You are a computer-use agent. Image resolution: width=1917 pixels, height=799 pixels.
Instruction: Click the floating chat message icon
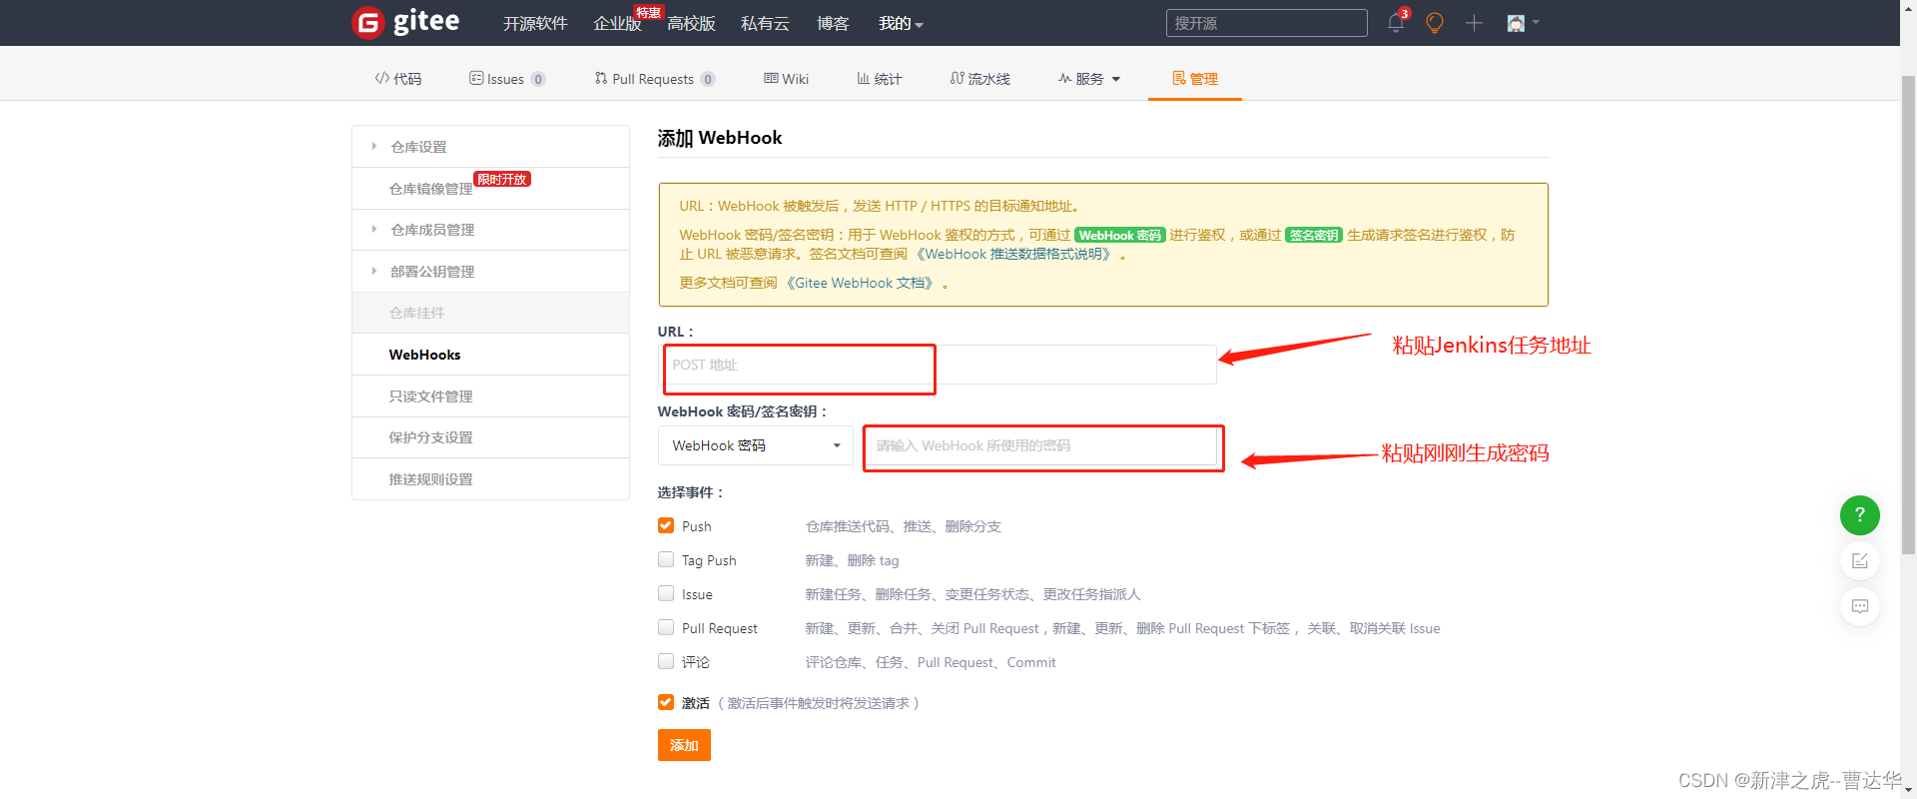click(1859, 606)
